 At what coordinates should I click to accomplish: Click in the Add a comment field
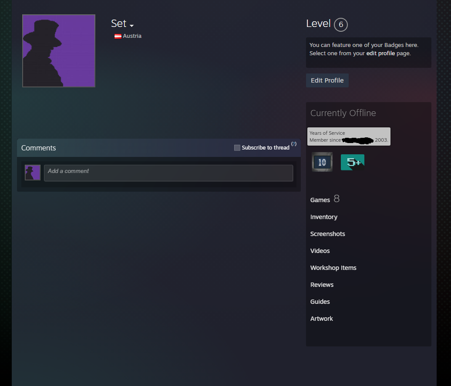pyautogui.click(x=168, y=173)
